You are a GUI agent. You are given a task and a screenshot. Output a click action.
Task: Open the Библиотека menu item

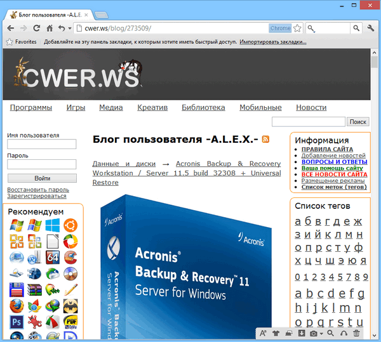point(203,107)
